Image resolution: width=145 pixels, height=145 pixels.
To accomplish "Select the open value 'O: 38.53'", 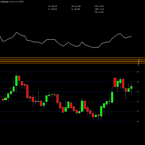I will coord(52,6).
